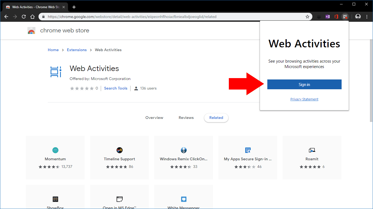The height and width of the screenshot is (209, 373).
Task: Click the Web Activities popup heading
Action: [304, 44]
